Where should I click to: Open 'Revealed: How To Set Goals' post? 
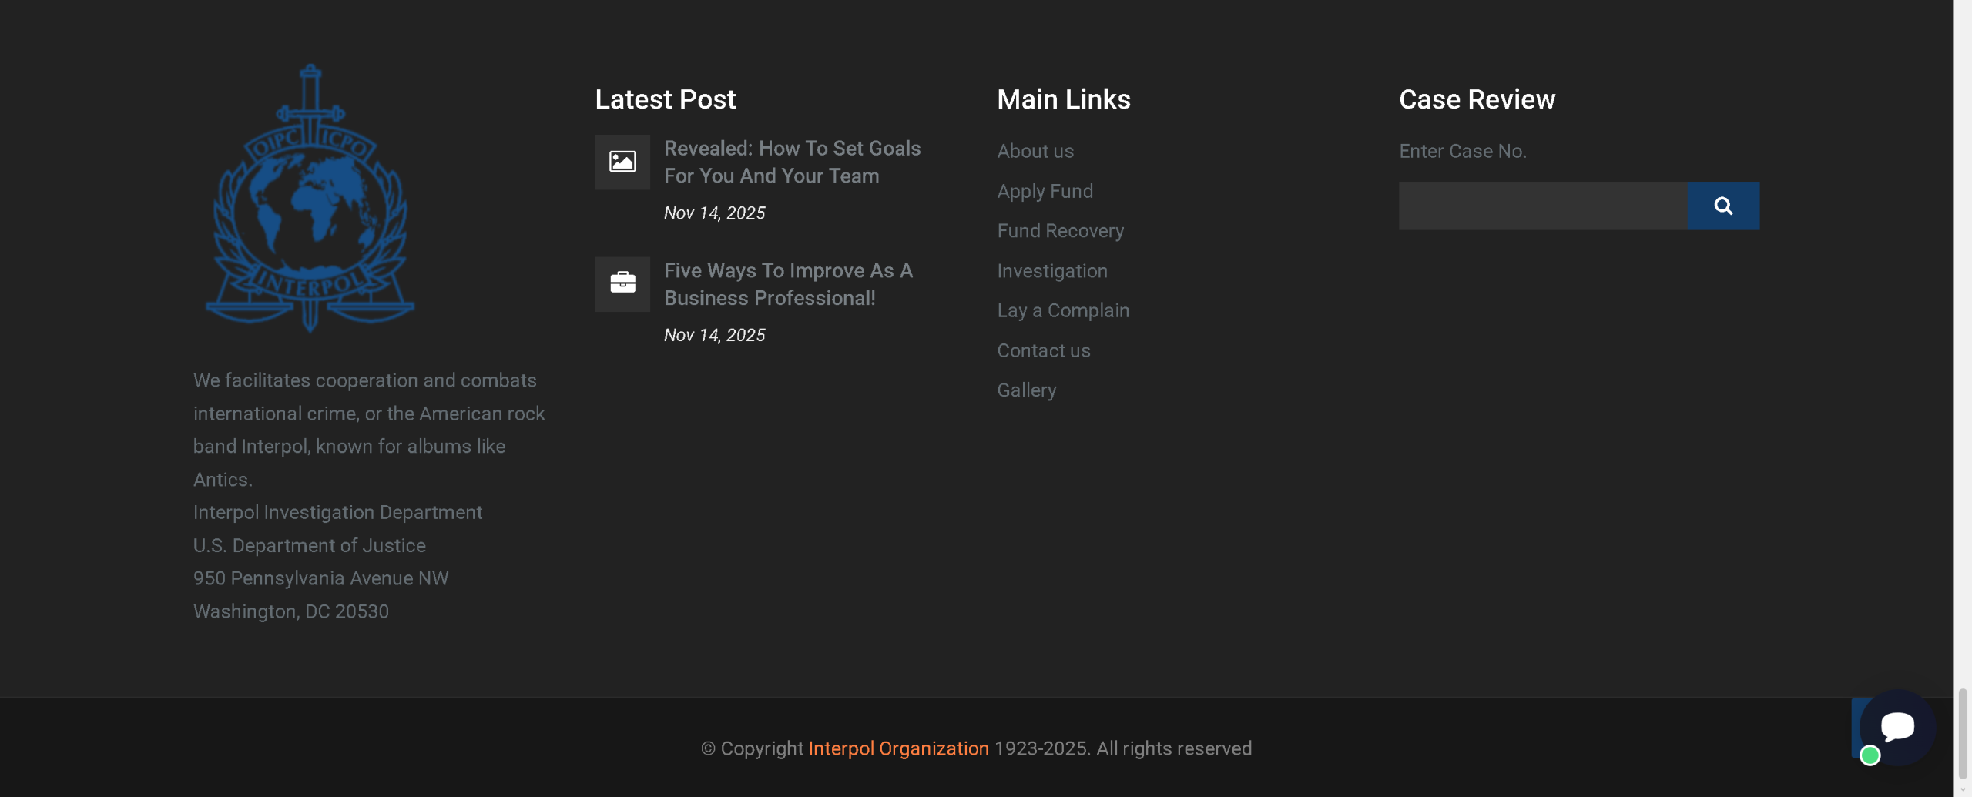(x=792, y=162)
